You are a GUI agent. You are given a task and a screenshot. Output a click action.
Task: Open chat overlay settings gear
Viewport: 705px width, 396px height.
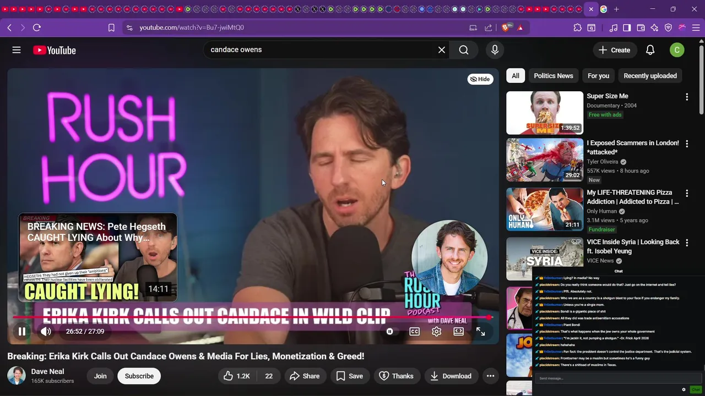(684, 389)
